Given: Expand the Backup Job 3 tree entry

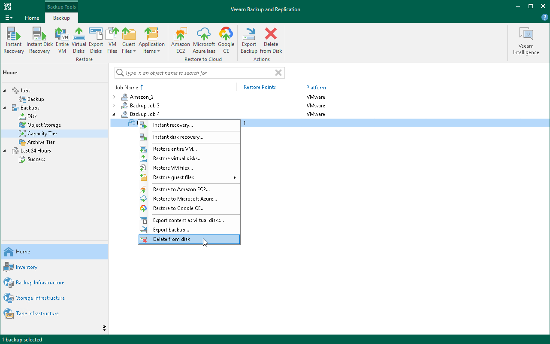Looking at the screenshot, I should point(114,106).
